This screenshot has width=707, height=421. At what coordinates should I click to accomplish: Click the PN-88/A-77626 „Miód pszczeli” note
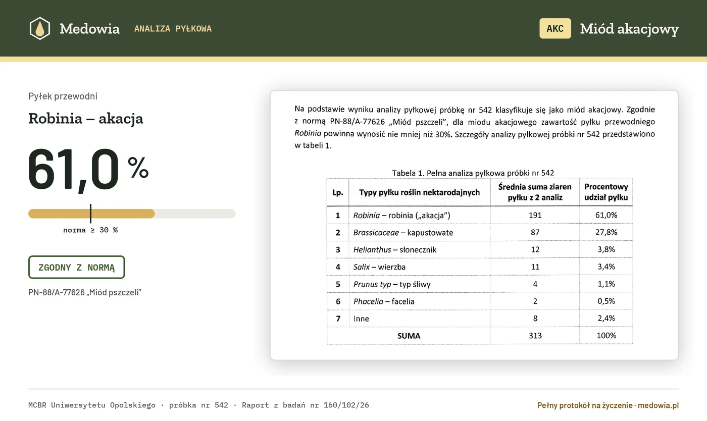pyautogui.click(x=85, y=292)
